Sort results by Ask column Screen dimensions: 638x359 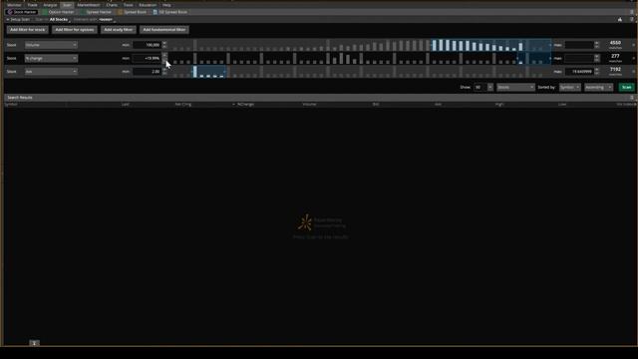click(x=438, y=104)
